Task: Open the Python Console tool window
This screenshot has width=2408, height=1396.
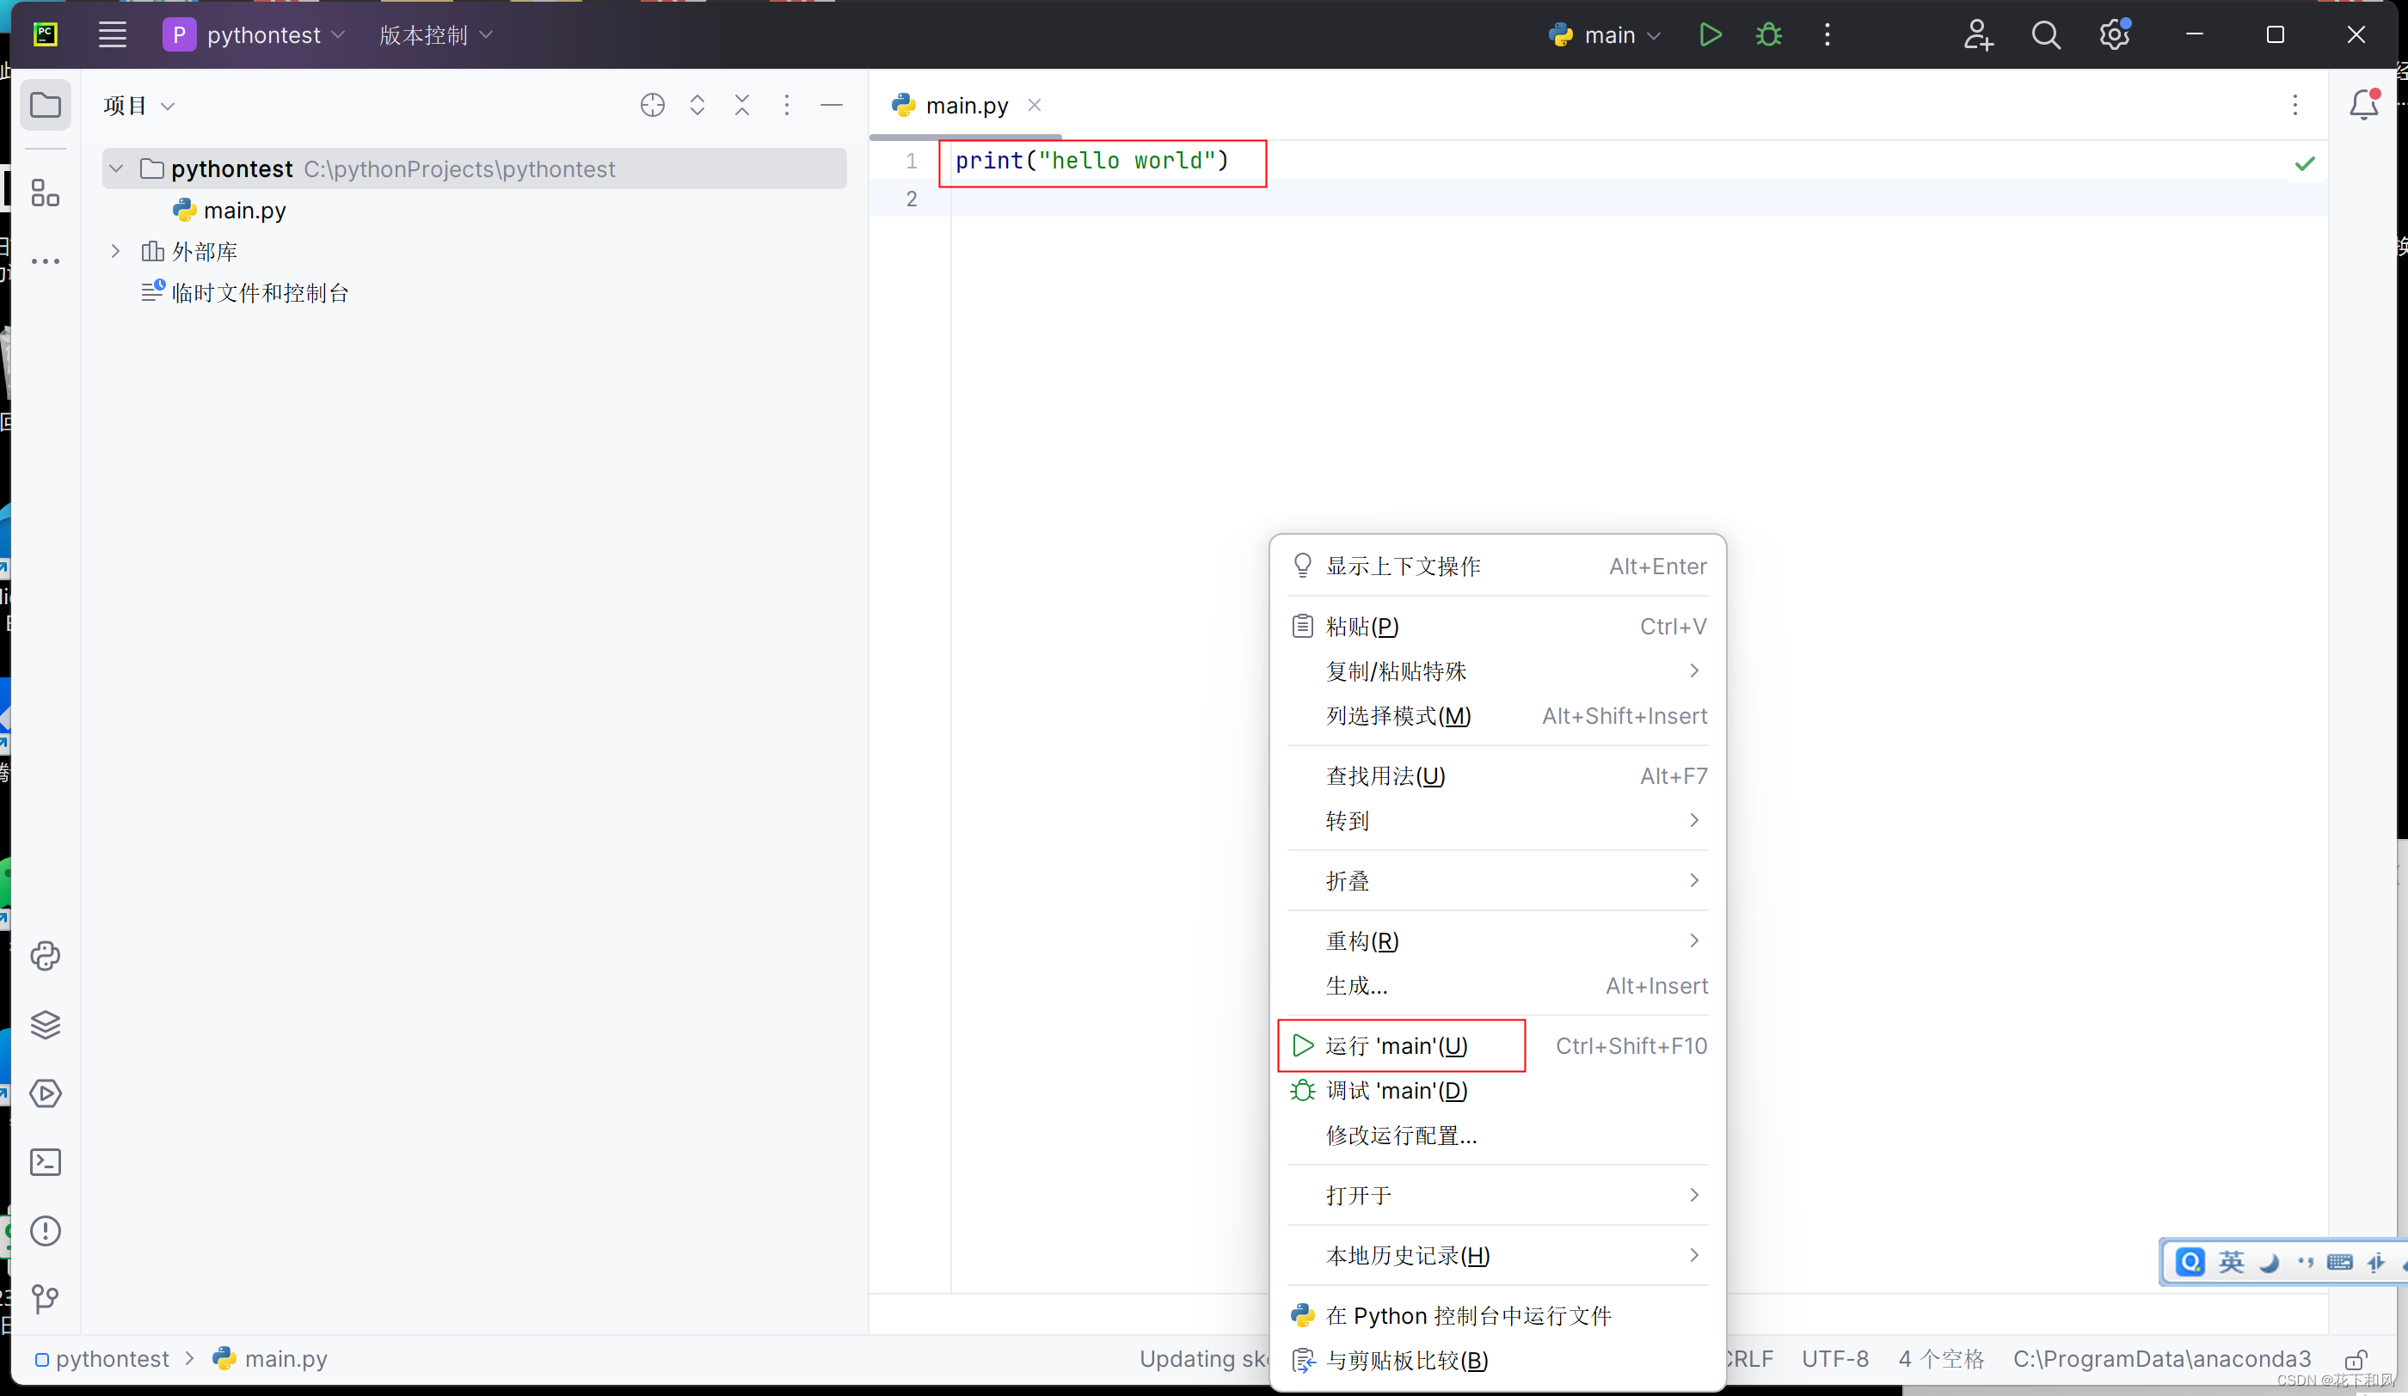Action: [45, 956]
